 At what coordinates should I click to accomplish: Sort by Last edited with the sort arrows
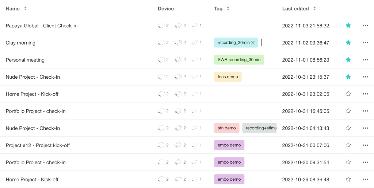pos(314,9)
